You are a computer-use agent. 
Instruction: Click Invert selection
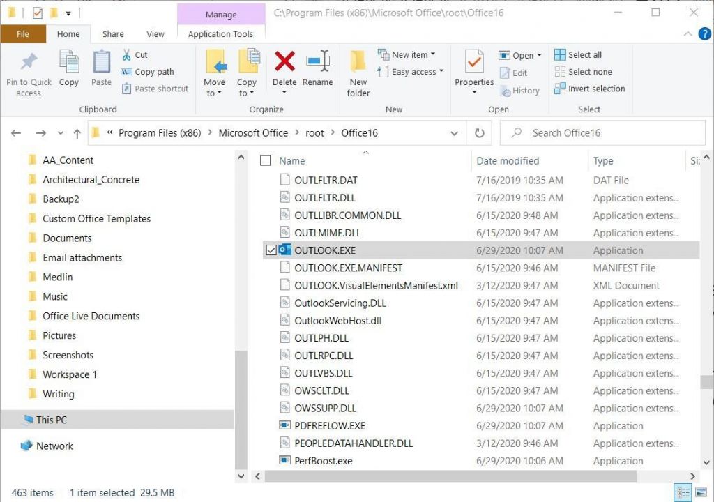(x=589, y=89)
